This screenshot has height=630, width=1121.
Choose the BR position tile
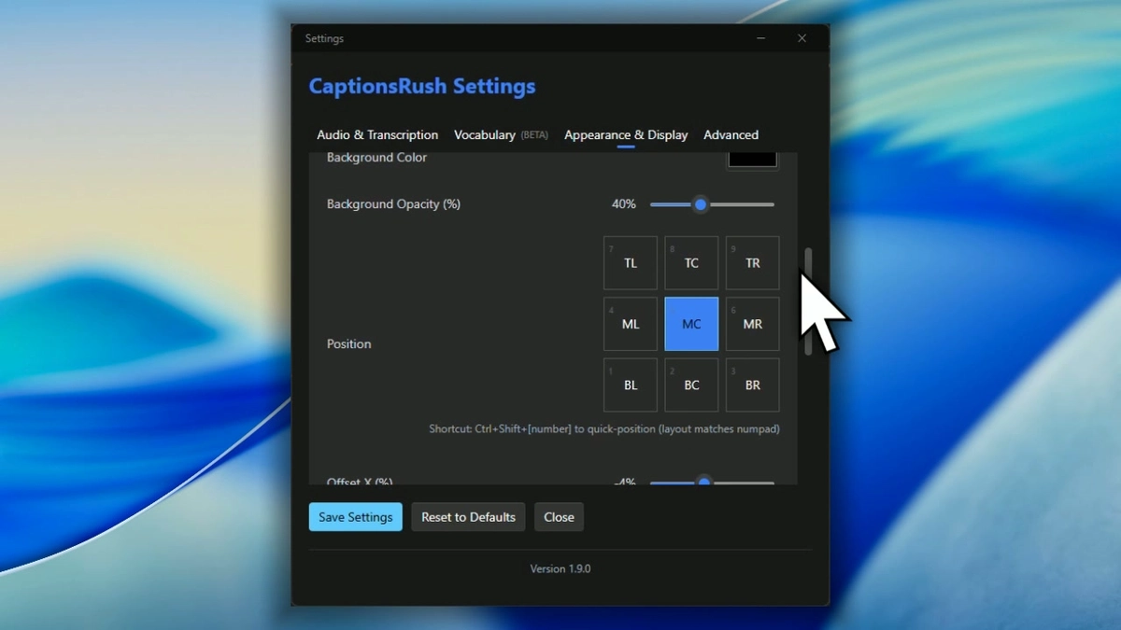pos(753,385)
